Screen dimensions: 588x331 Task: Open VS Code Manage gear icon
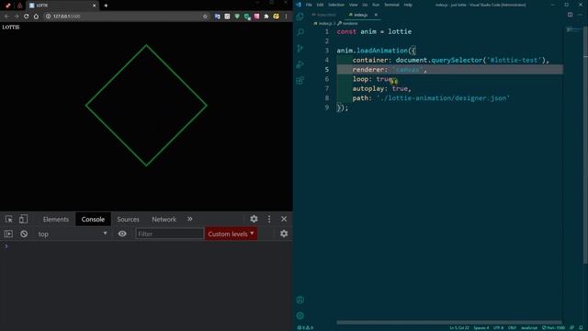coord(300,315)
